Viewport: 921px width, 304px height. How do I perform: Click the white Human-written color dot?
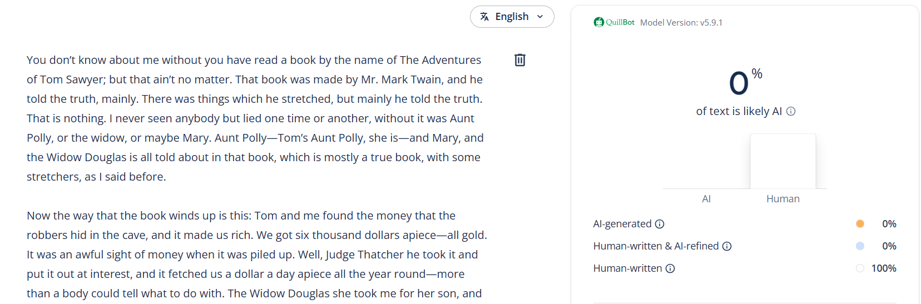(x=860, y=268)
